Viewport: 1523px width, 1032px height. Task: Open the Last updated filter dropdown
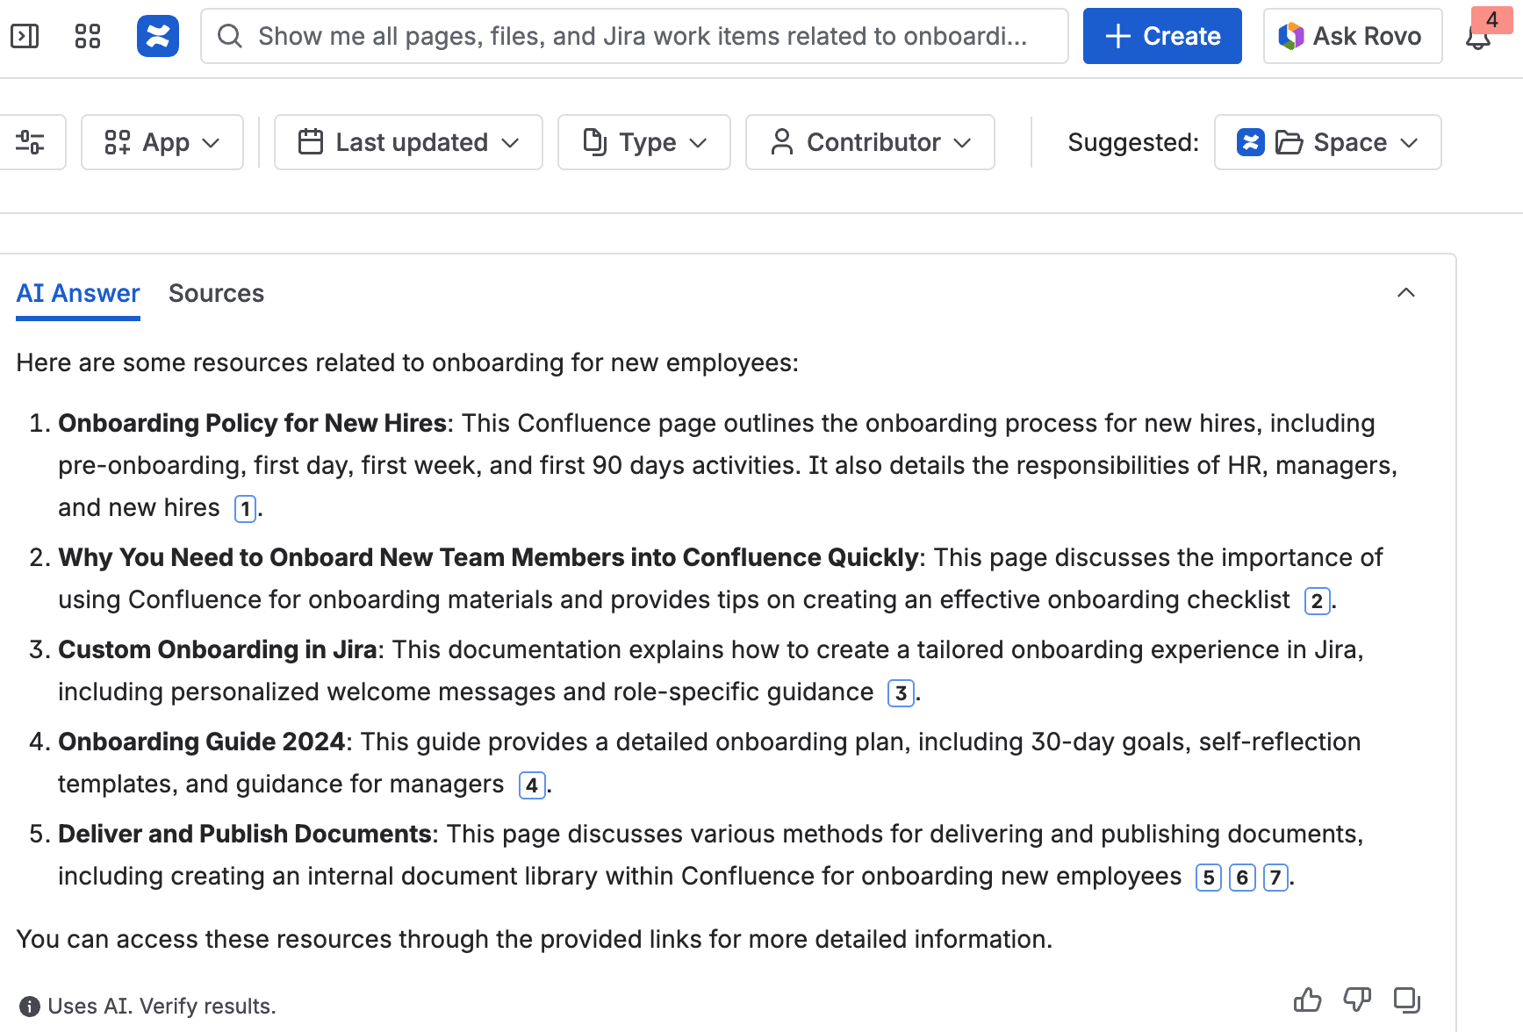tap(408, 142)
